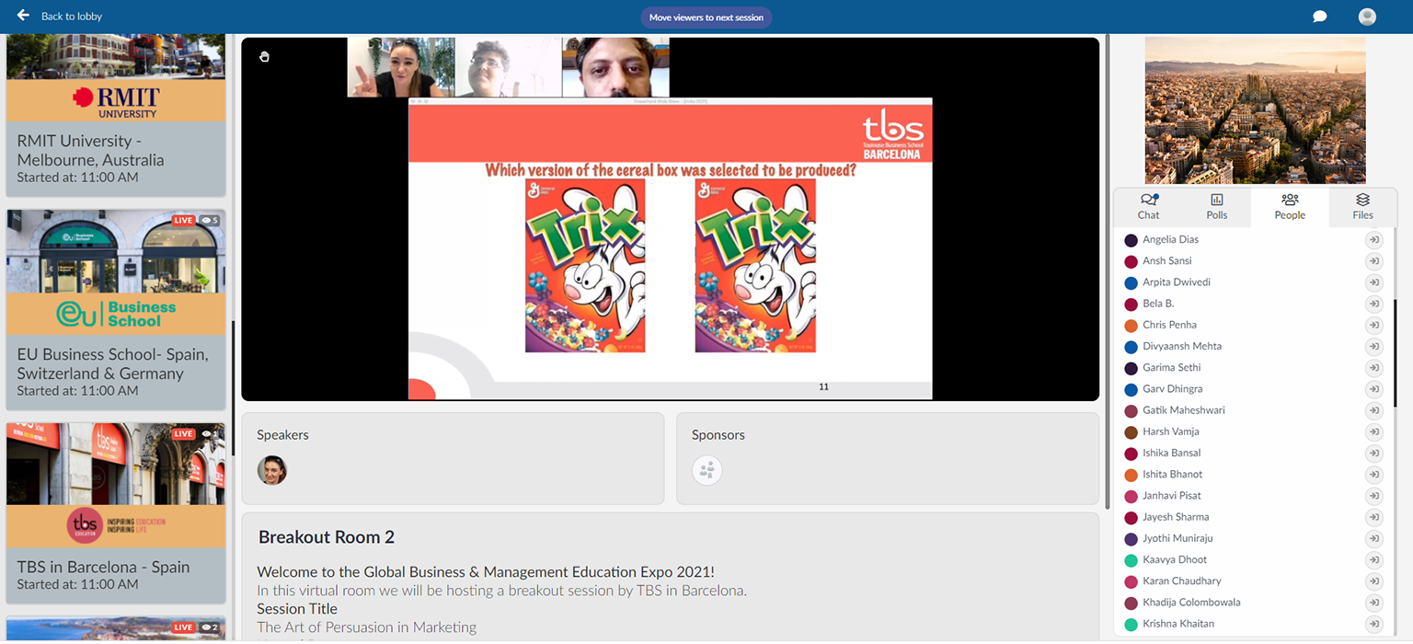Image resolution: width=1413 pixels, height=644 pixels.
Task: Click the arrow icon beside Bela B.
Action: point(1373,304)
